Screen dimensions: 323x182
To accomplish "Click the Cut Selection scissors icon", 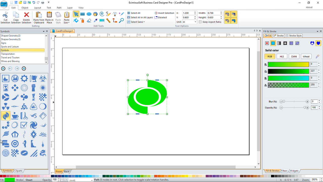I will pos(5,15).
